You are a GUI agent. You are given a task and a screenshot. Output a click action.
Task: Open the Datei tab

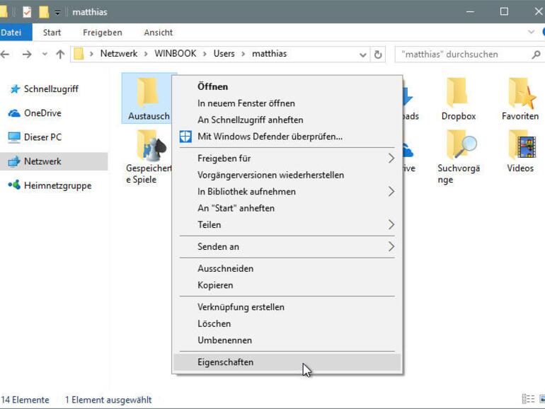(16, 33)
